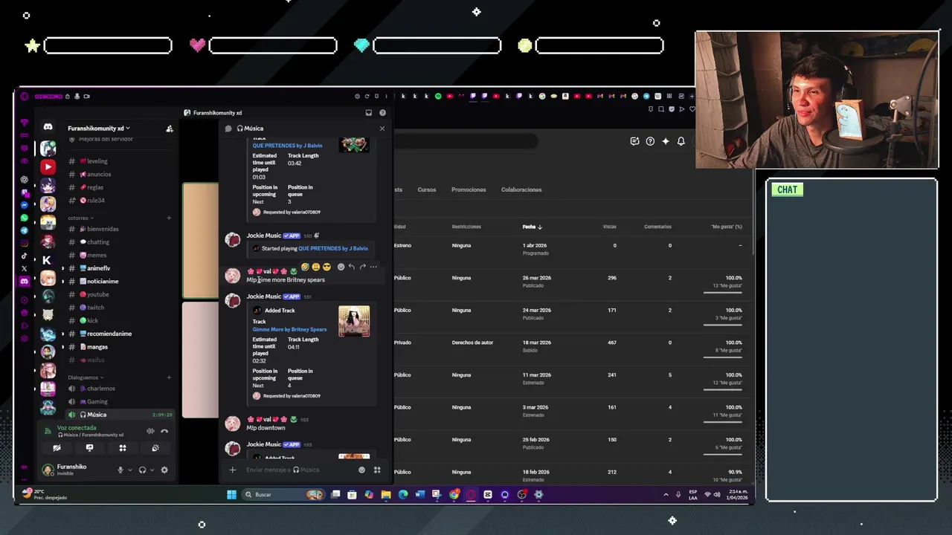Open Gimme More album cover thumbnail
The image size is (952, 535).
[354, 322]
